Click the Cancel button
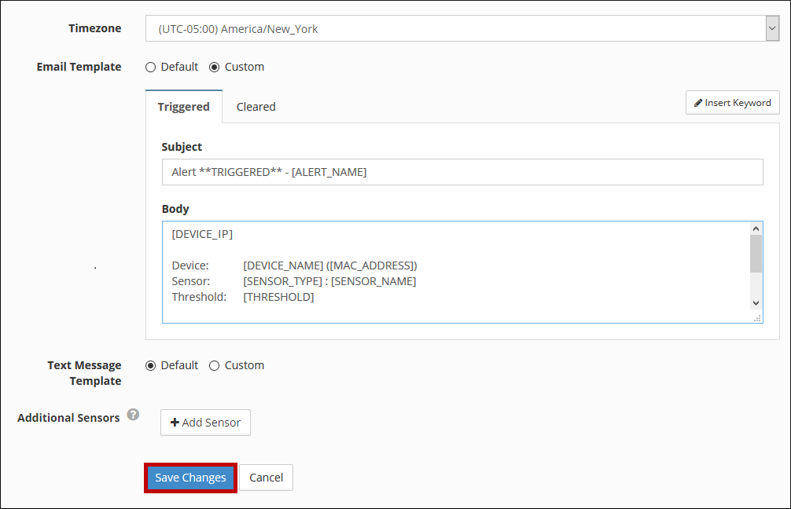 pos(266,478)
